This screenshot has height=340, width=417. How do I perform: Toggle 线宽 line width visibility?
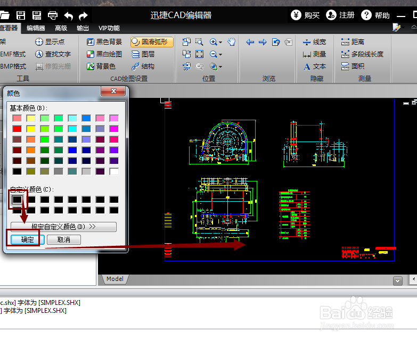point(314,42)
